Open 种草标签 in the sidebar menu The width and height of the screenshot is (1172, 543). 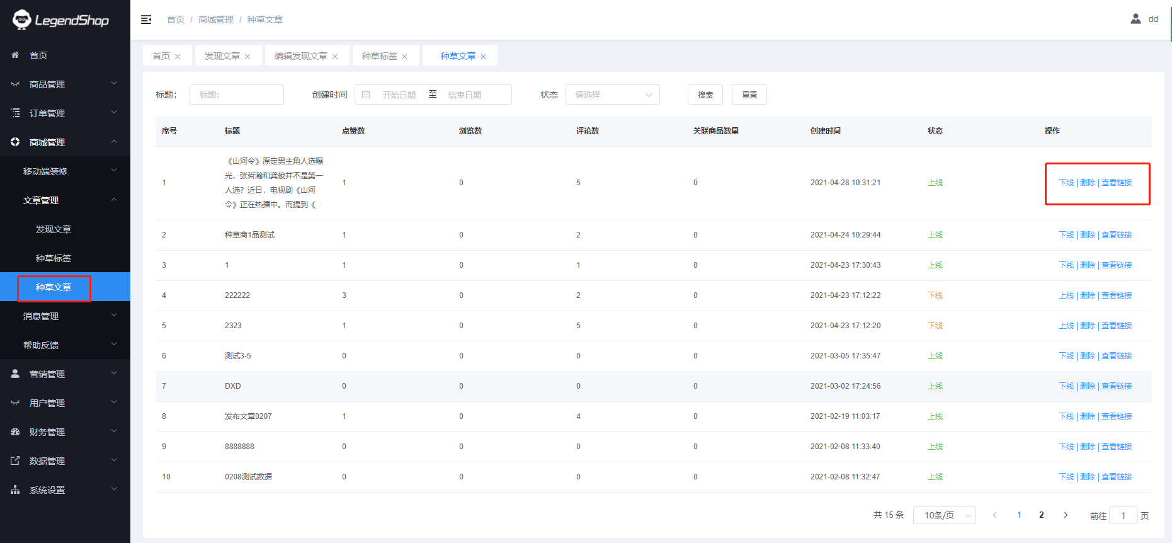[54, 258]
